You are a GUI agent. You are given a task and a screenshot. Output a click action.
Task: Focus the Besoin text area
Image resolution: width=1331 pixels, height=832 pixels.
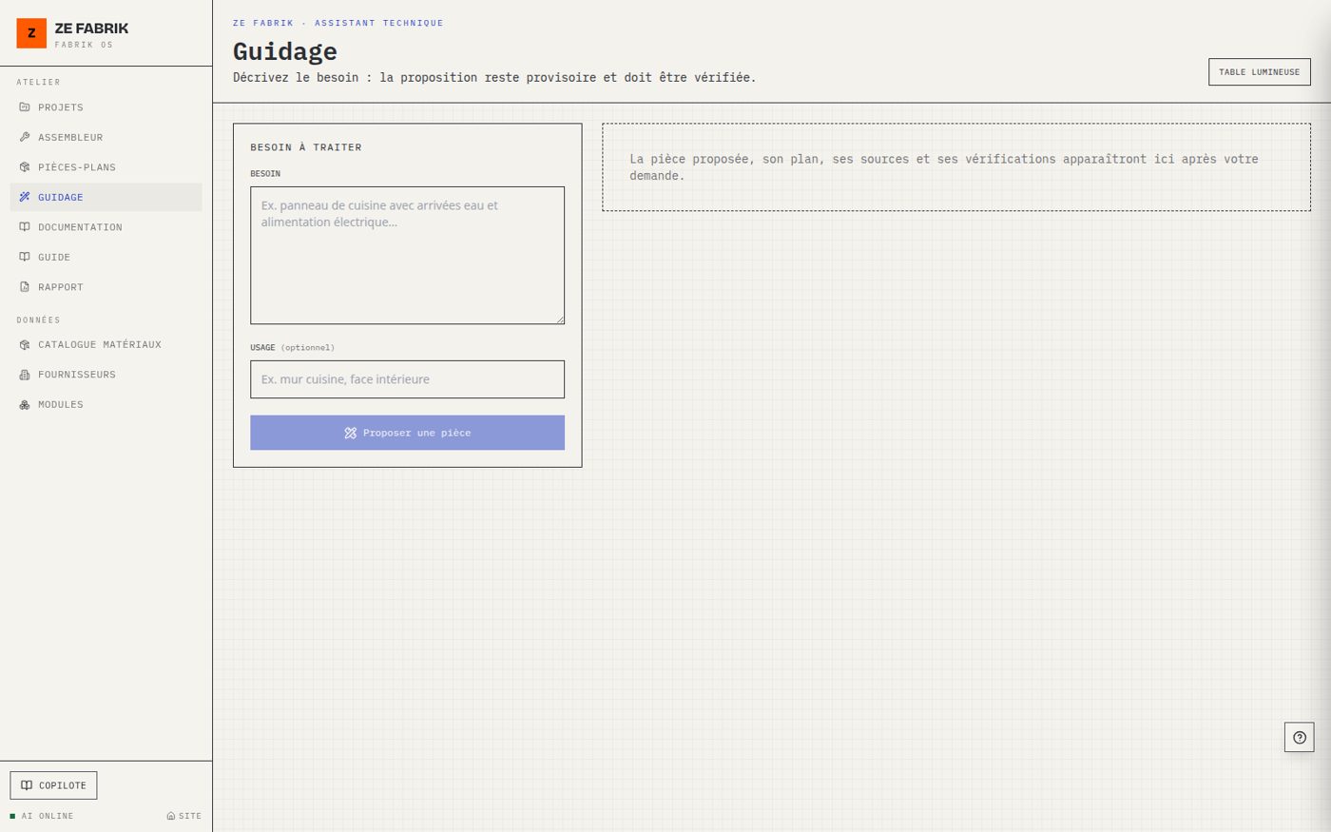[407, 256]
